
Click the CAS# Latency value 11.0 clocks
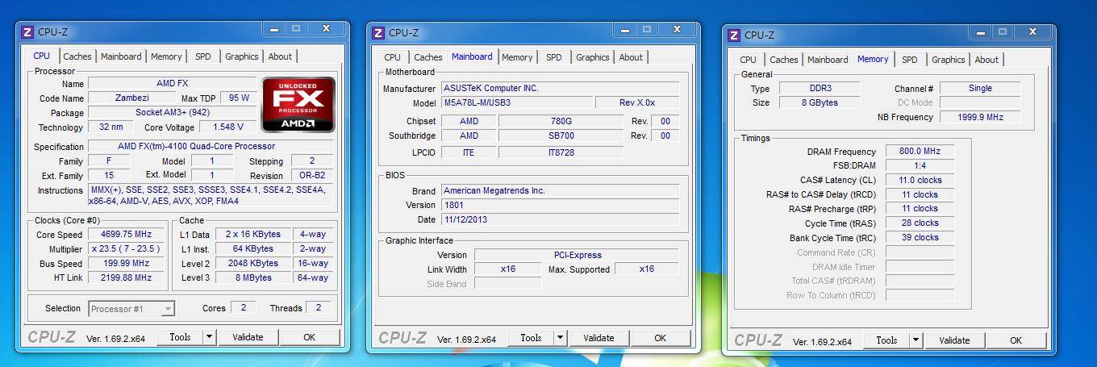click(x=920, y=180)
